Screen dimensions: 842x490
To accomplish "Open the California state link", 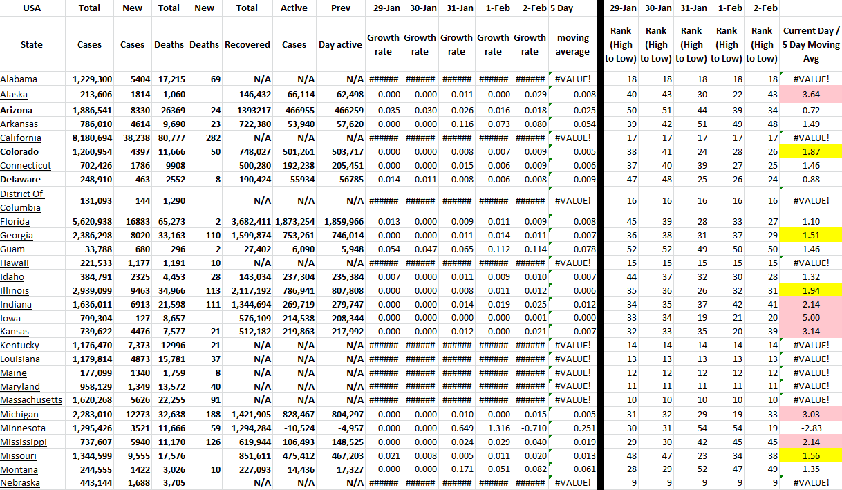I will (21, 138).
